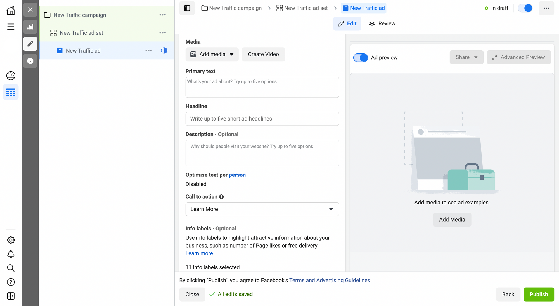The image size is (559, 306).
Task: Focus the Description input field
Action: coord(262,153)
